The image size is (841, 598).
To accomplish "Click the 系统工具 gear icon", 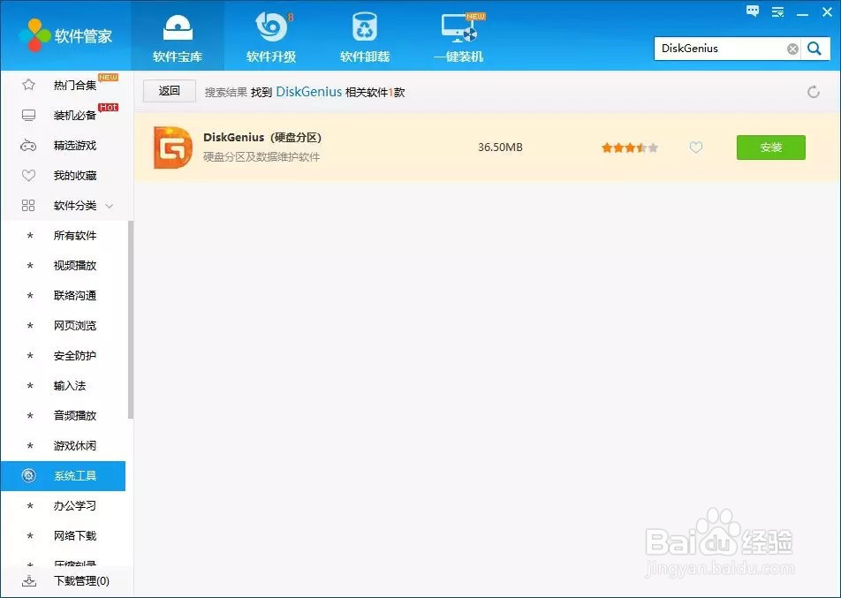I will (x=28, y=476).
